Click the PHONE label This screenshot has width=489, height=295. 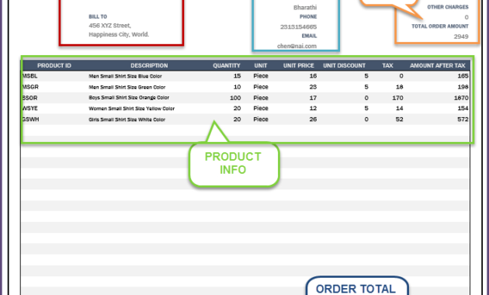[308, 16]
